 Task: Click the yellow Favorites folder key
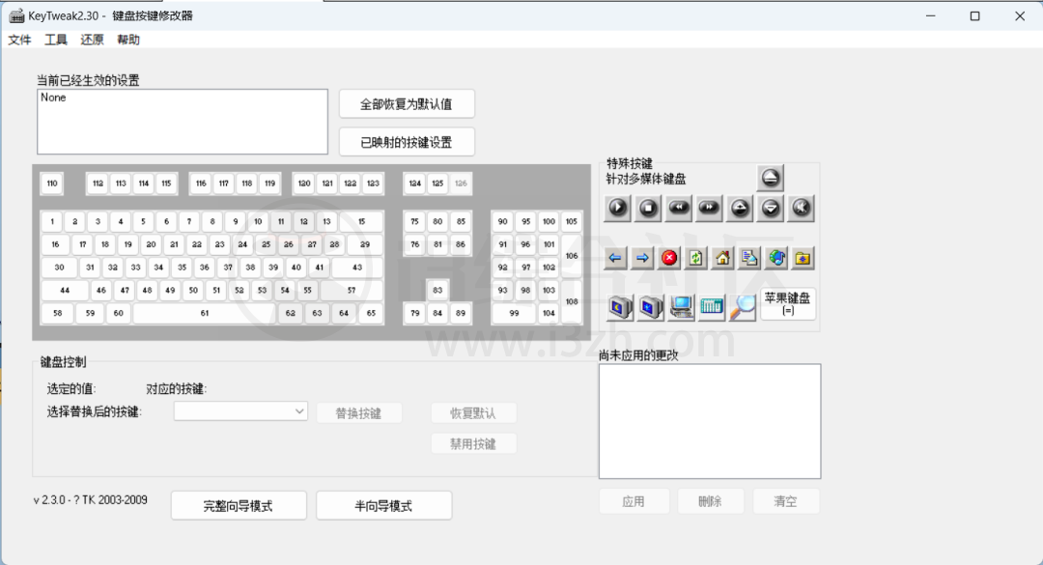pyautogui.click(x=803, y=258)
